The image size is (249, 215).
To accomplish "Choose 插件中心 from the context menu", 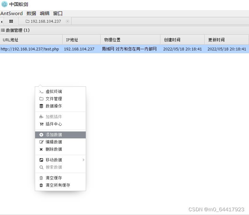I will pos(60,124).
